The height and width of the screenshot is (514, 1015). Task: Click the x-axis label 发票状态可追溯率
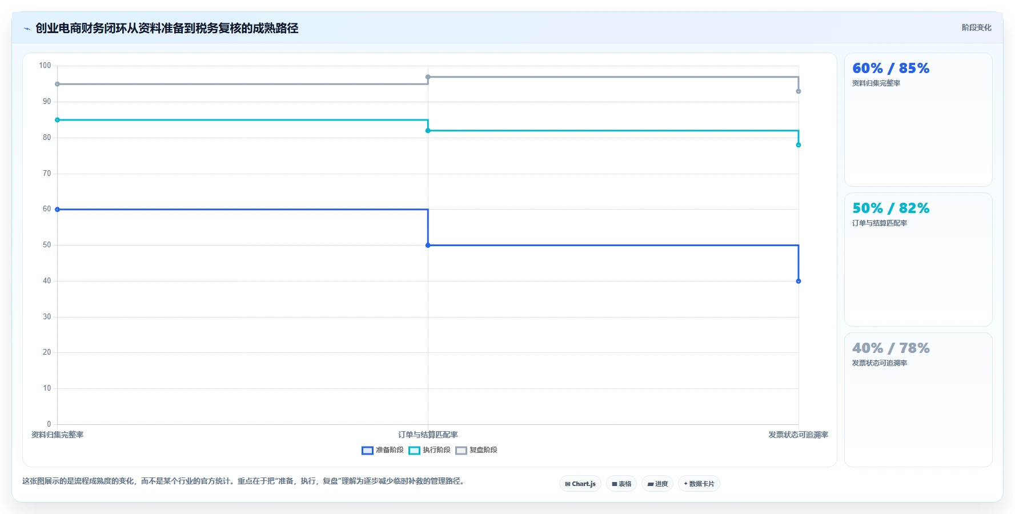(799, 435)
